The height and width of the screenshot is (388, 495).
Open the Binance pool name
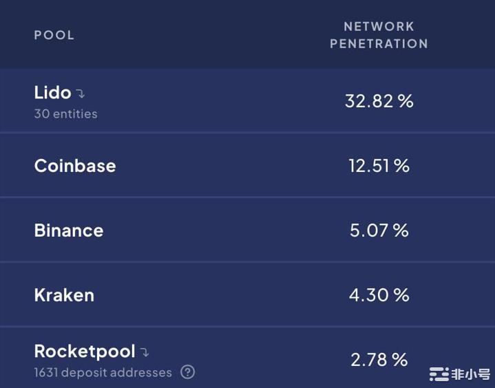[x=69, y=230]
